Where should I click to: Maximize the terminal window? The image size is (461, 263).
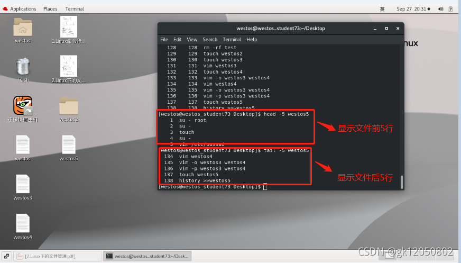point(386,28)
